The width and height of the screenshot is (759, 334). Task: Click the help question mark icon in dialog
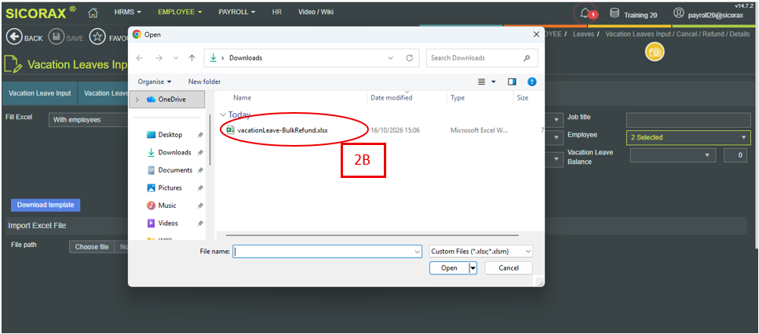[531, 82]
